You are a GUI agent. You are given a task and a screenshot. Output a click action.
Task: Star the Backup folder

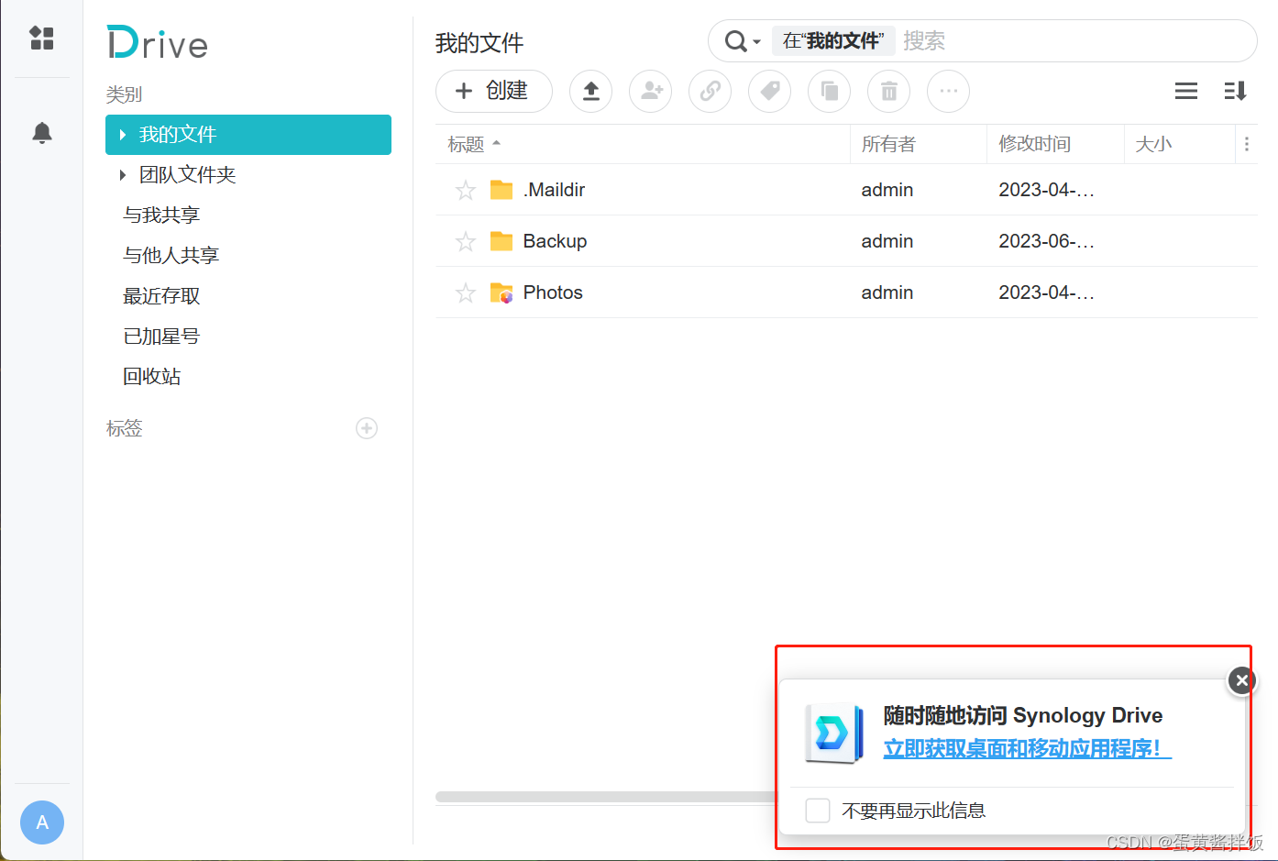point(466,241)
